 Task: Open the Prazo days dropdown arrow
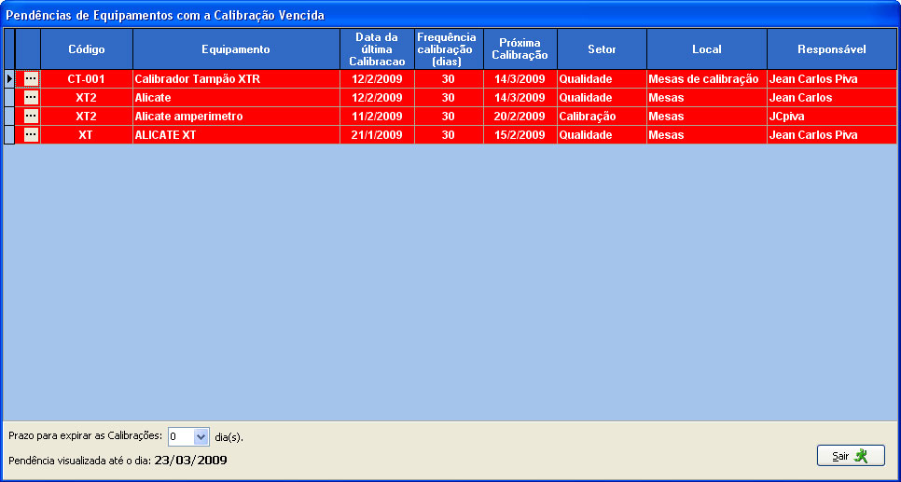tap(201, 437)
